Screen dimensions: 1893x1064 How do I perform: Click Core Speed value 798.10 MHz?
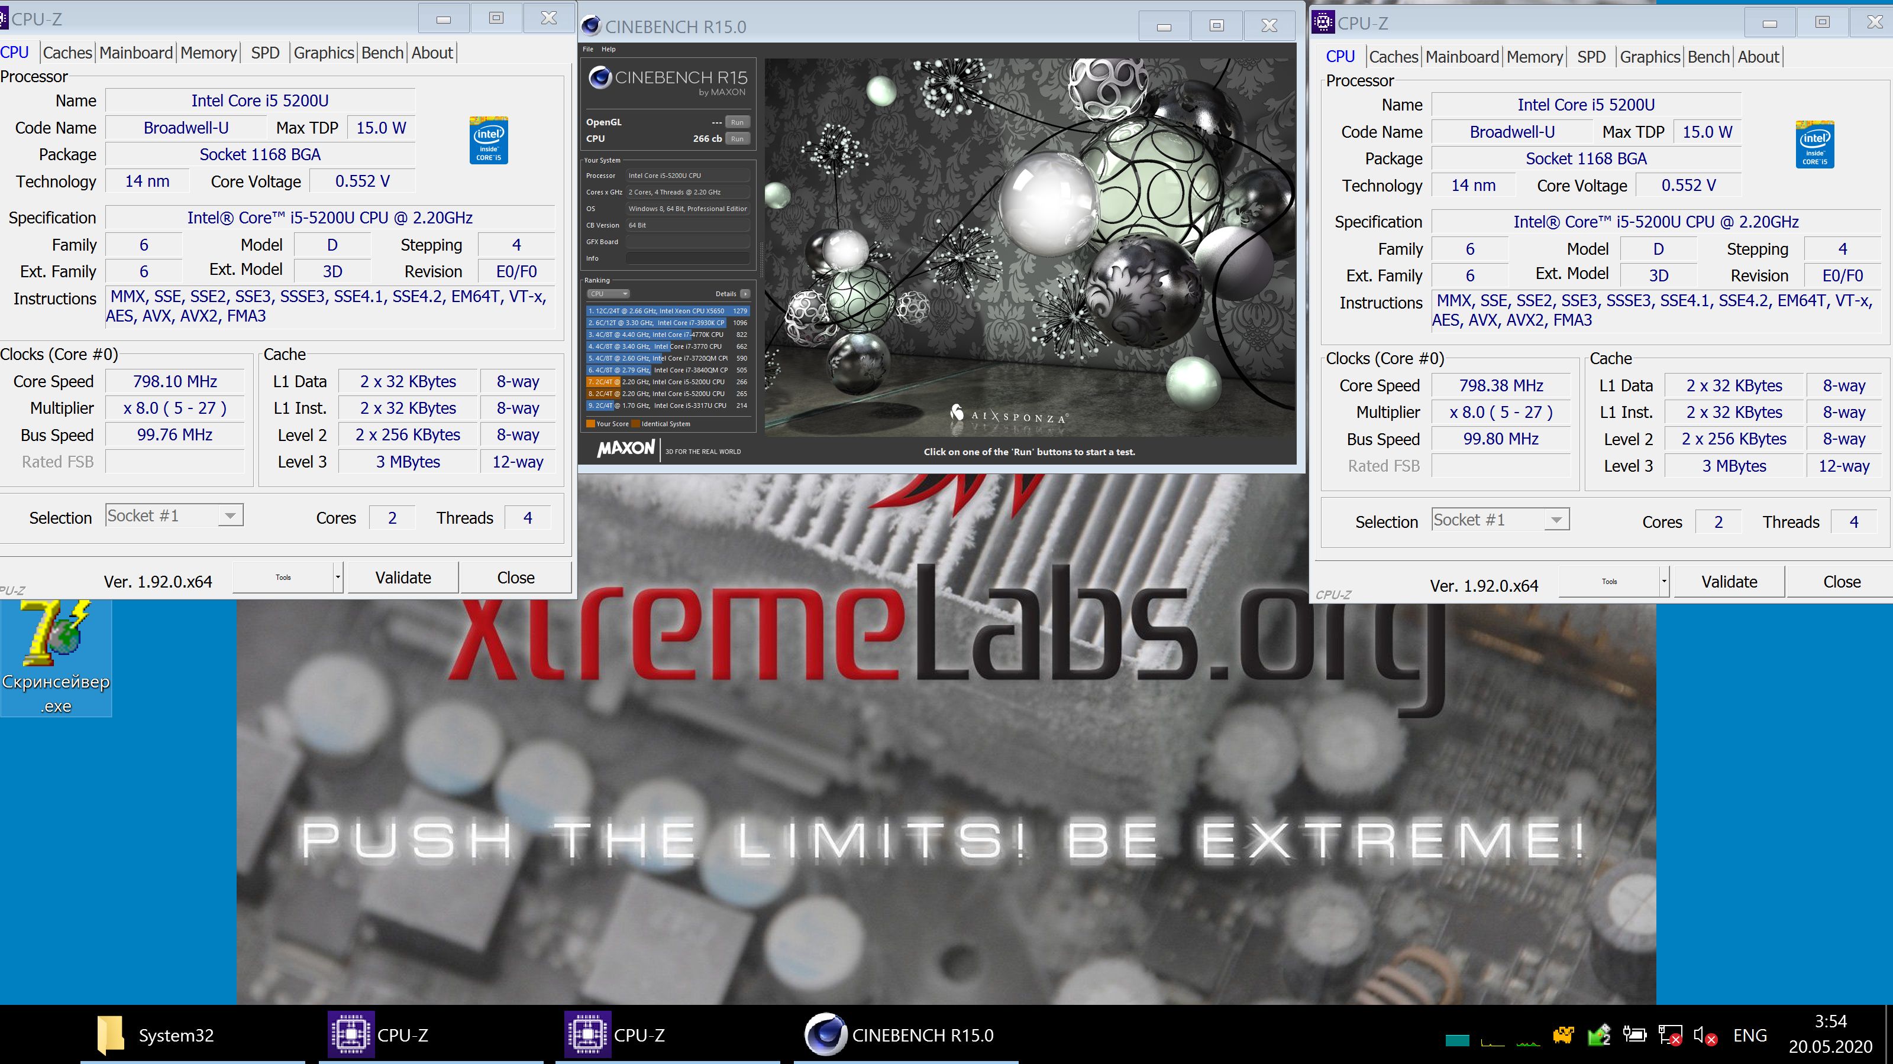175,381
